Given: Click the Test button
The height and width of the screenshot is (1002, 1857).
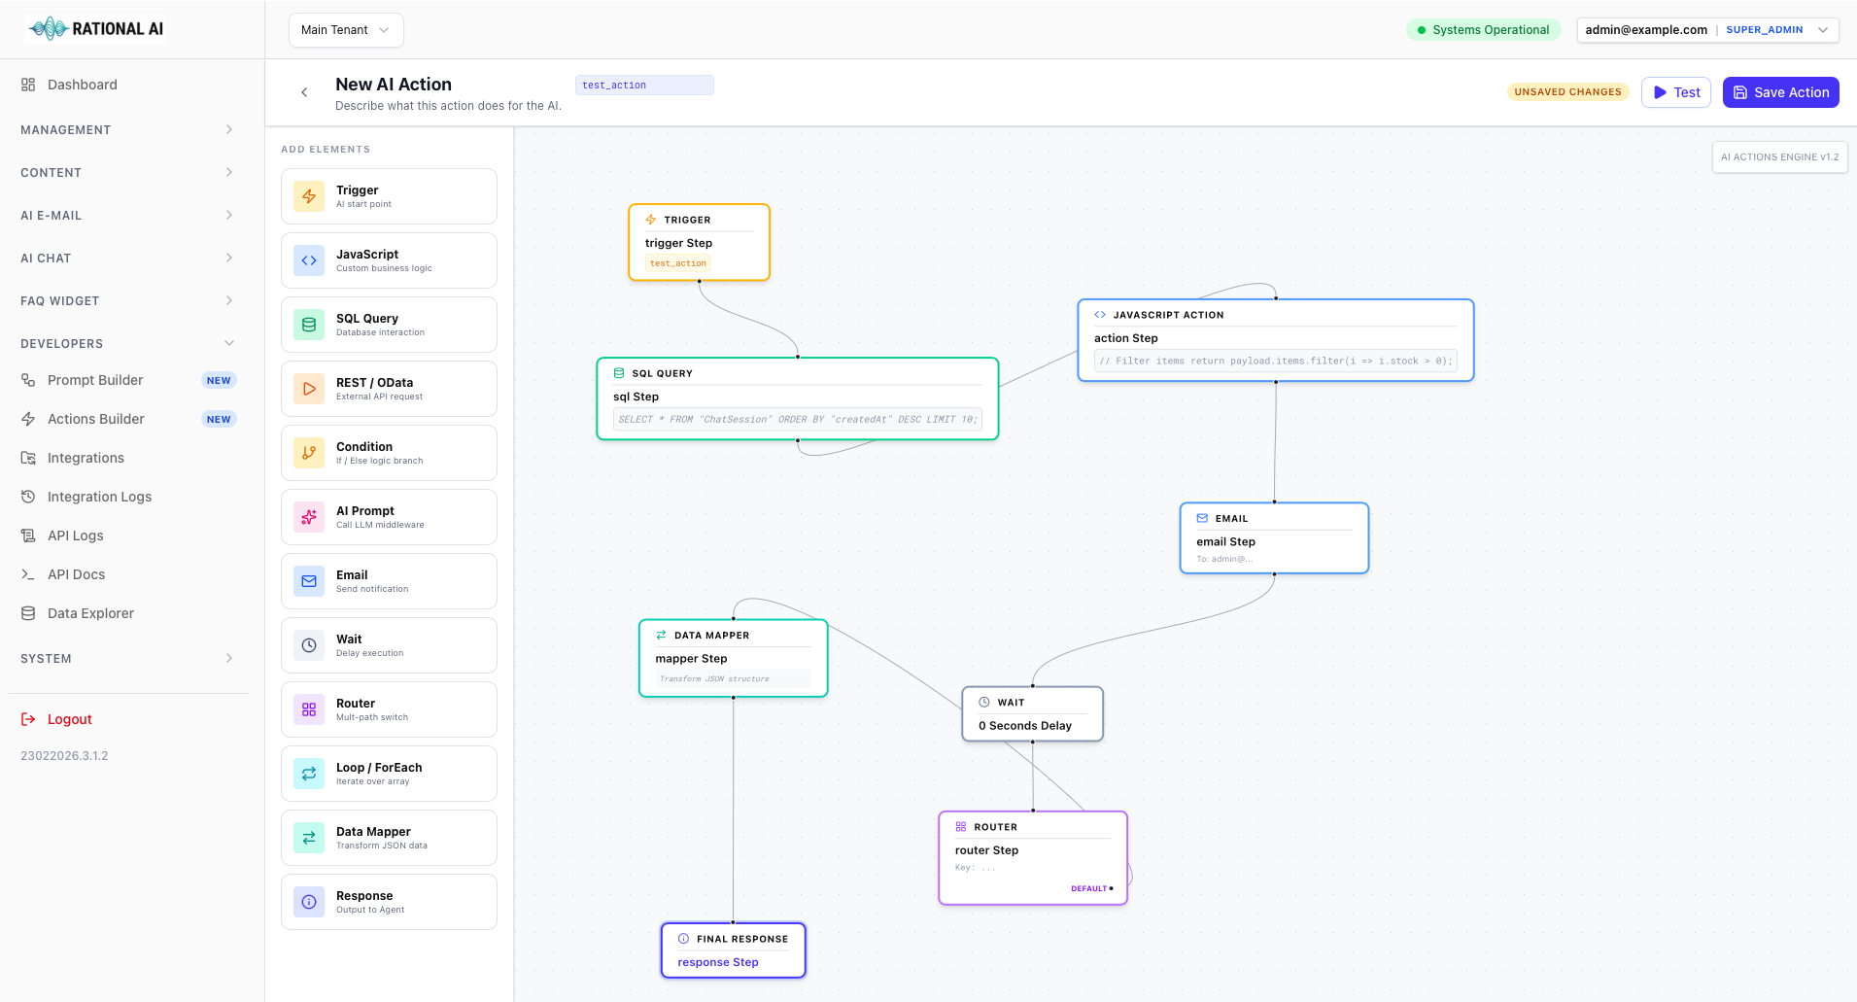Looking at the screenshot, I should pyautogui.click(x=1675, y=91).
